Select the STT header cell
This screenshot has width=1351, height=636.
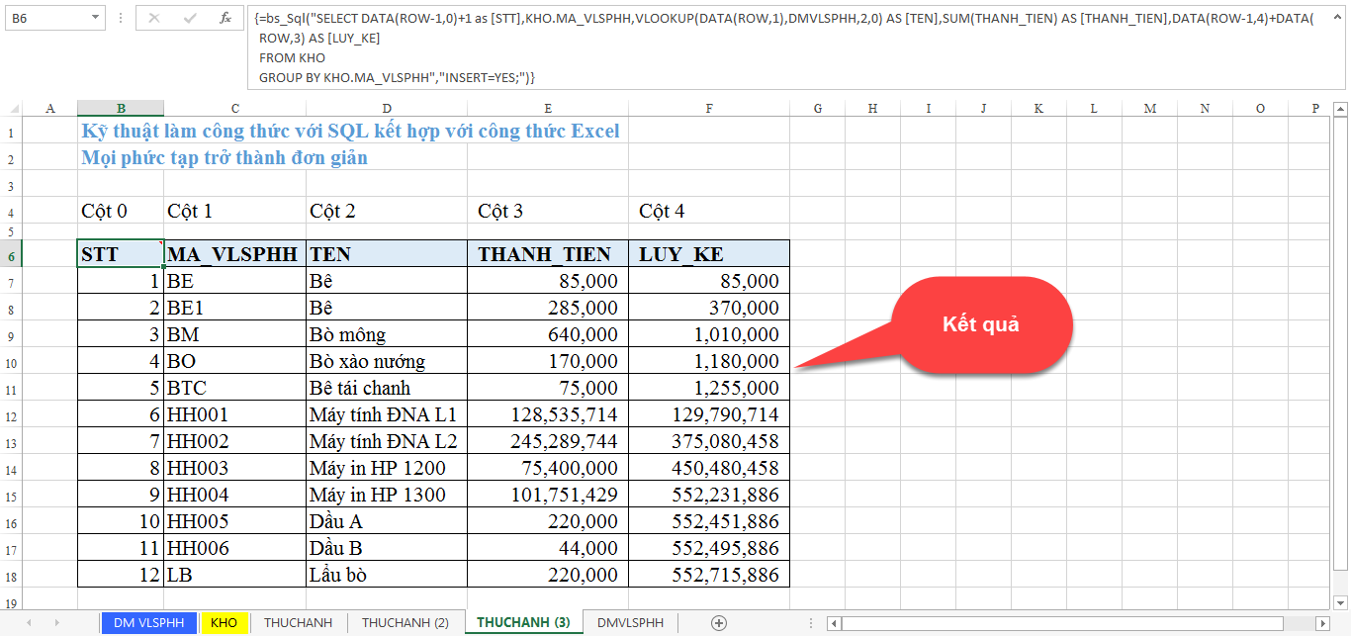[x=121, y=254]
